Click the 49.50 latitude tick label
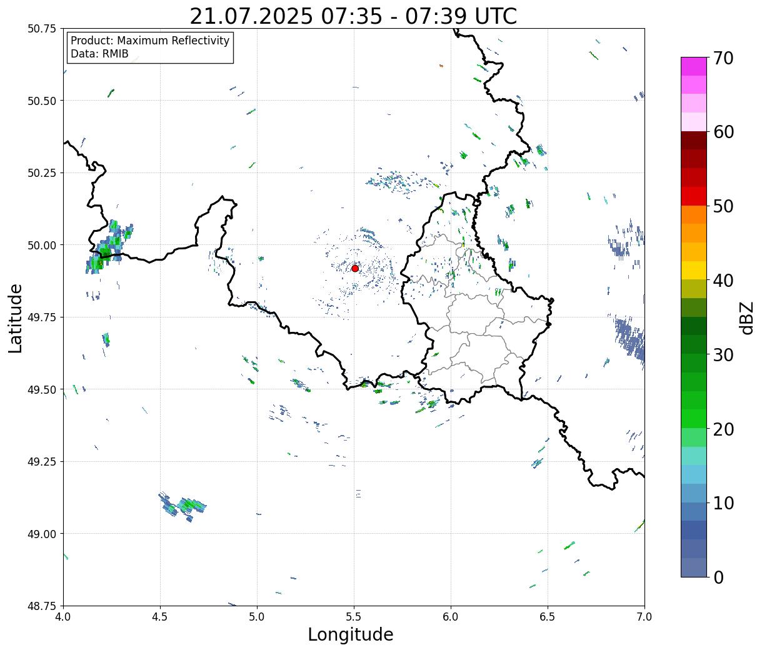This screenshot has height=650, width=762. point(42,389)
